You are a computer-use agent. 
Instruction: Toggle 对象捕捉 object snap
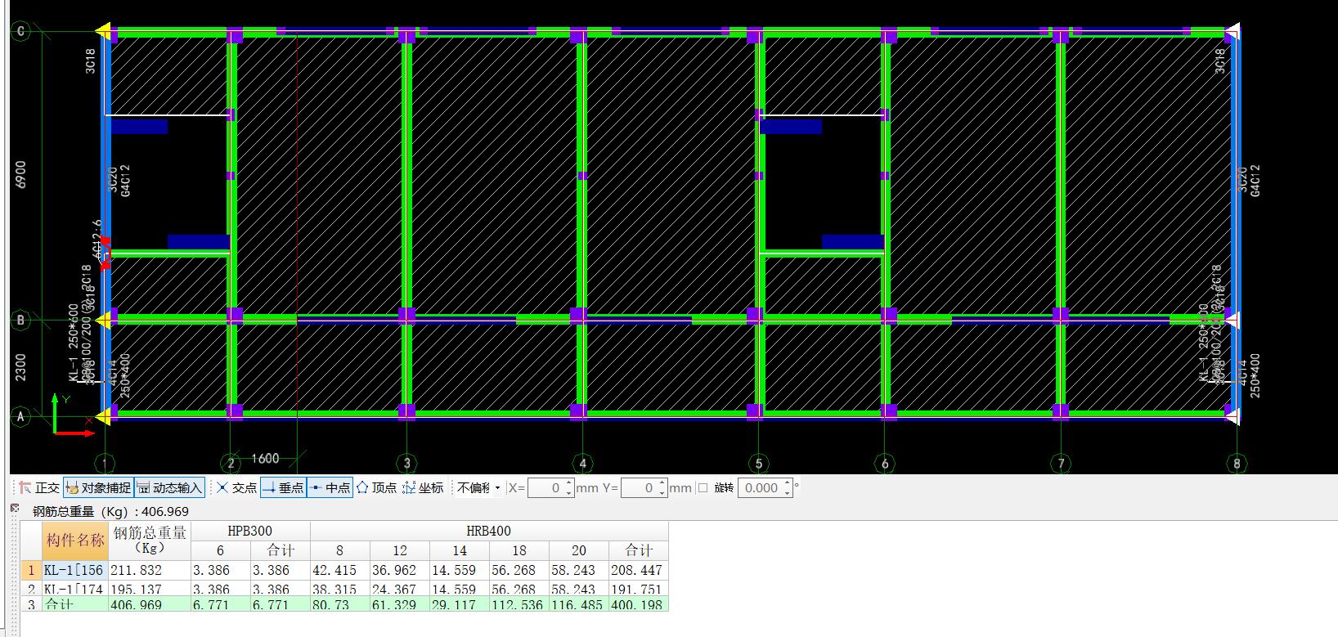98,488
